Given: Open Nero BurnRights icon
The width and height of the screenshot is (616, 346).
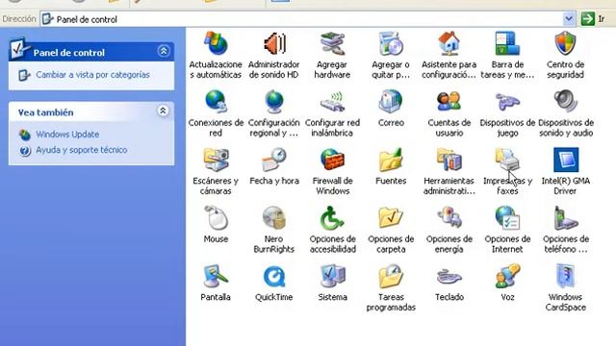Looking at the screenshot, I should point(273,218).
